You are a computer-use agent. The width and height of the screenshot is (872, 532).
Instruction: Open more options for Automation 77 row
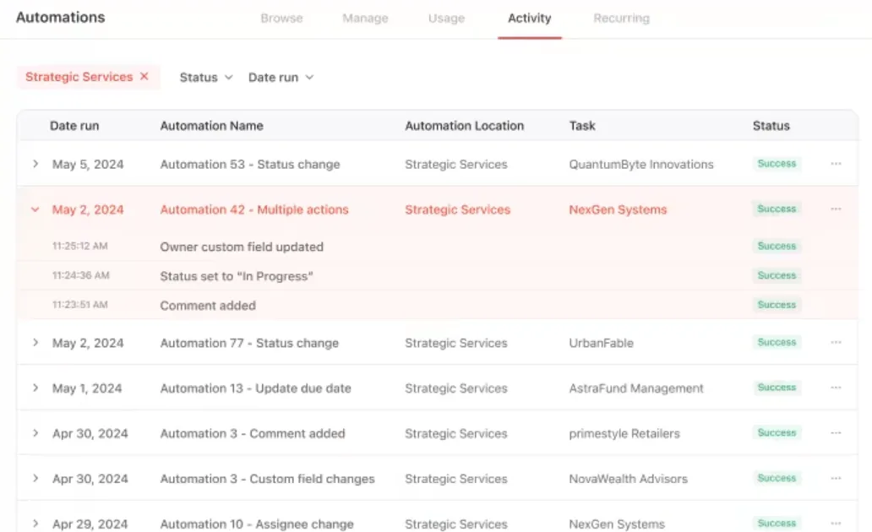click(836, 343)
